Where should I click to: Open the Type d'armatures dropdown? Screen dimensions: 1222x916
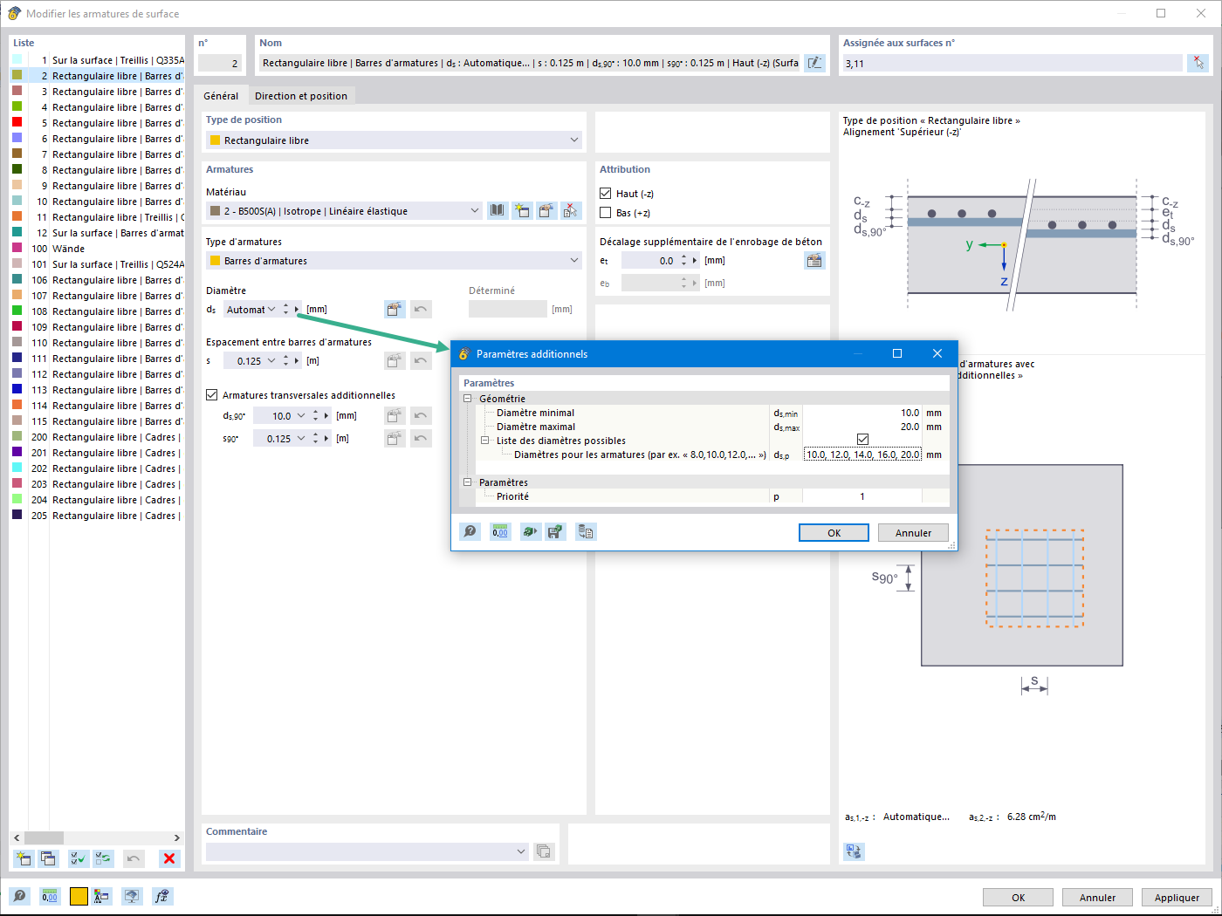tap(574, 260)
